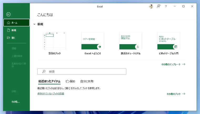Click the こんにちは greeting heading
The width and height of the screenshot is (200, 114).
[45, 15]
